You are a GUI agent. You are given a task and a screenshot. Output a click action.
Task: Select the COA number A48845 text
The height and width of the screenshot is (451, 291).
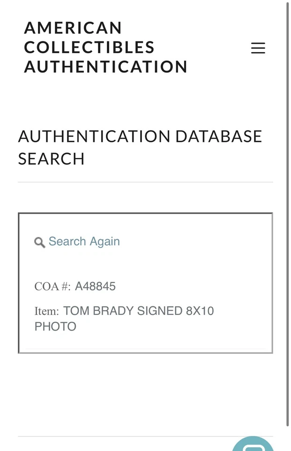pos(96,287)
